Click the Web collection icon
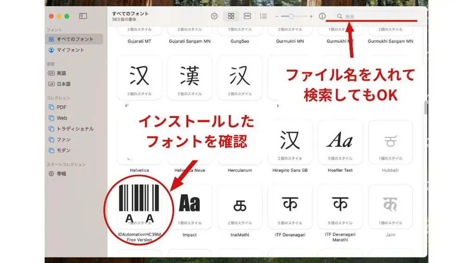473x263 pixels. pos(51,118)
